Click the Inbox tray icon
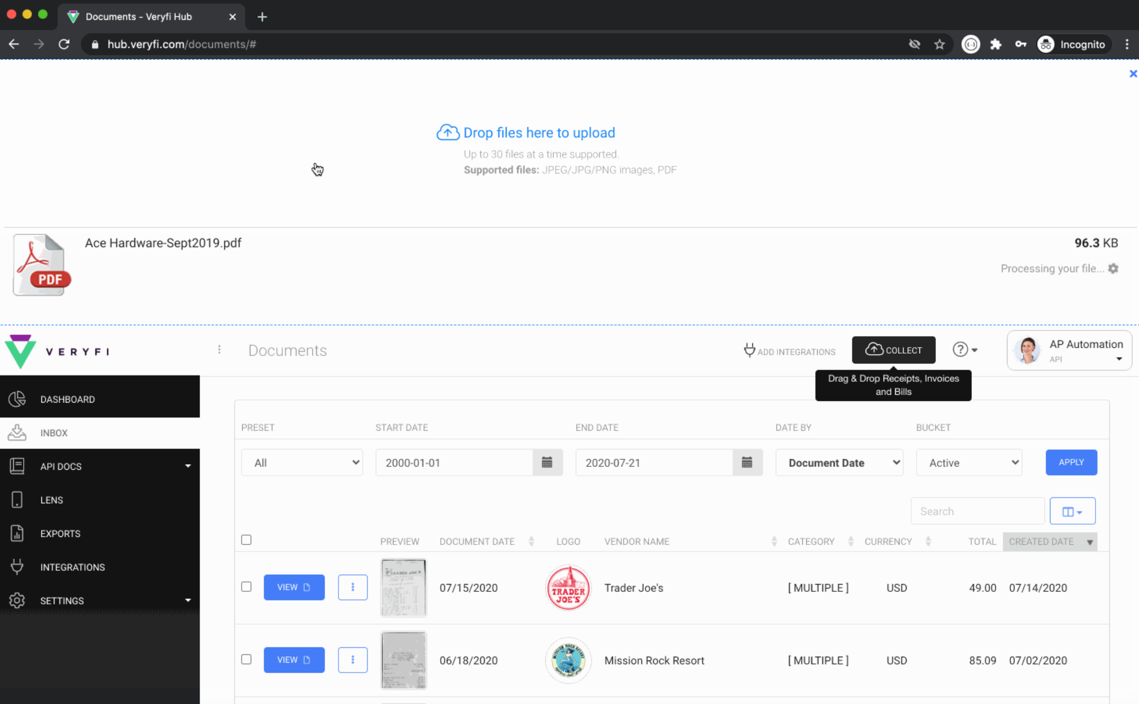Screen dimensions: 1139x704 click(x=17, y=433)
